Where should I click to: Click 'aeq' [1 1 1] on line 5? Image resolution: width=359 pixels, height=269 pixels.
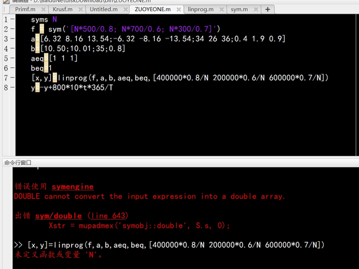[x=54, y=58]
